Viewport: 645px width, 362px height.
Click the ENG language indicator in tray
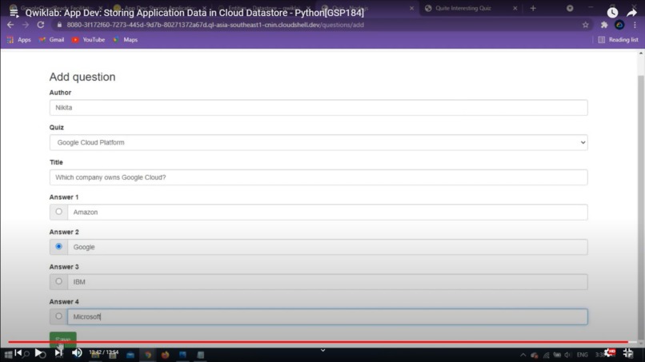tap(582, 355)
